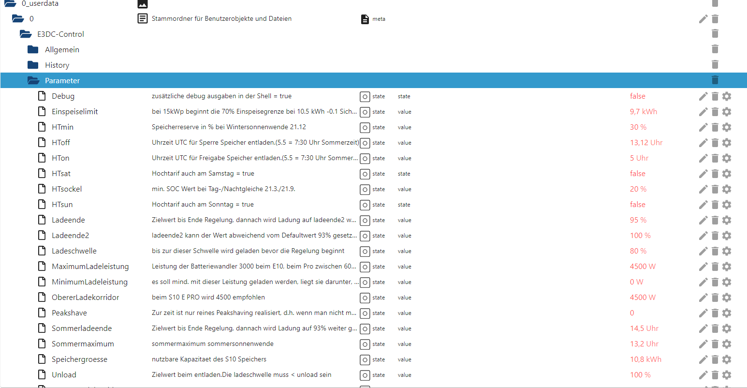Image resolution: width=747 pixels, height=388 pixels.
Task: Expand the Allgemein folder
Action: point(33,49)
